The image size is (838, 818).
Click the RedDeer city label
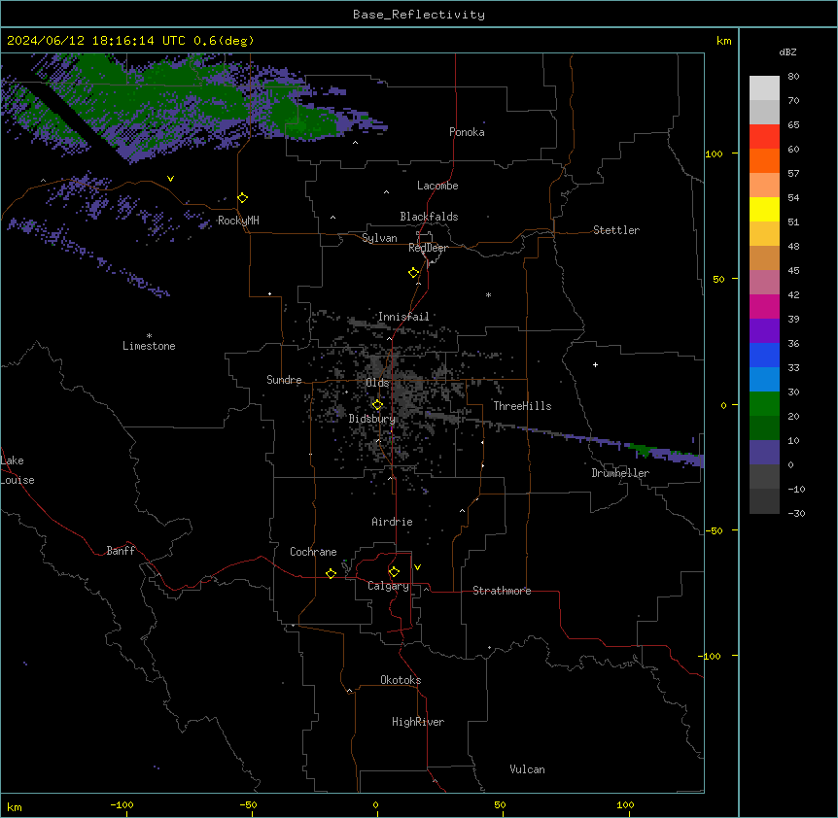point(428,248)
